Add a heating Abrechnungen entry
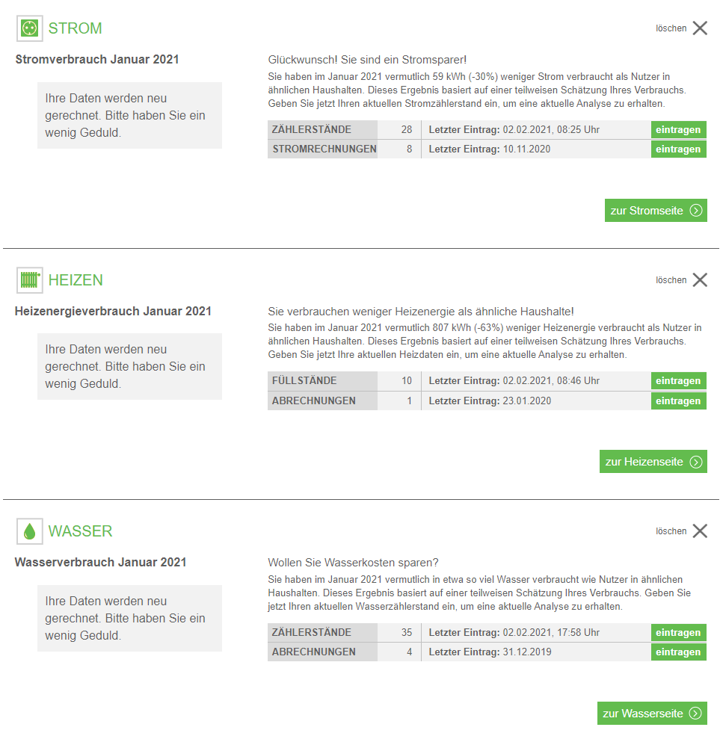The width and height of the screenshot is (723, 739). 678,401
